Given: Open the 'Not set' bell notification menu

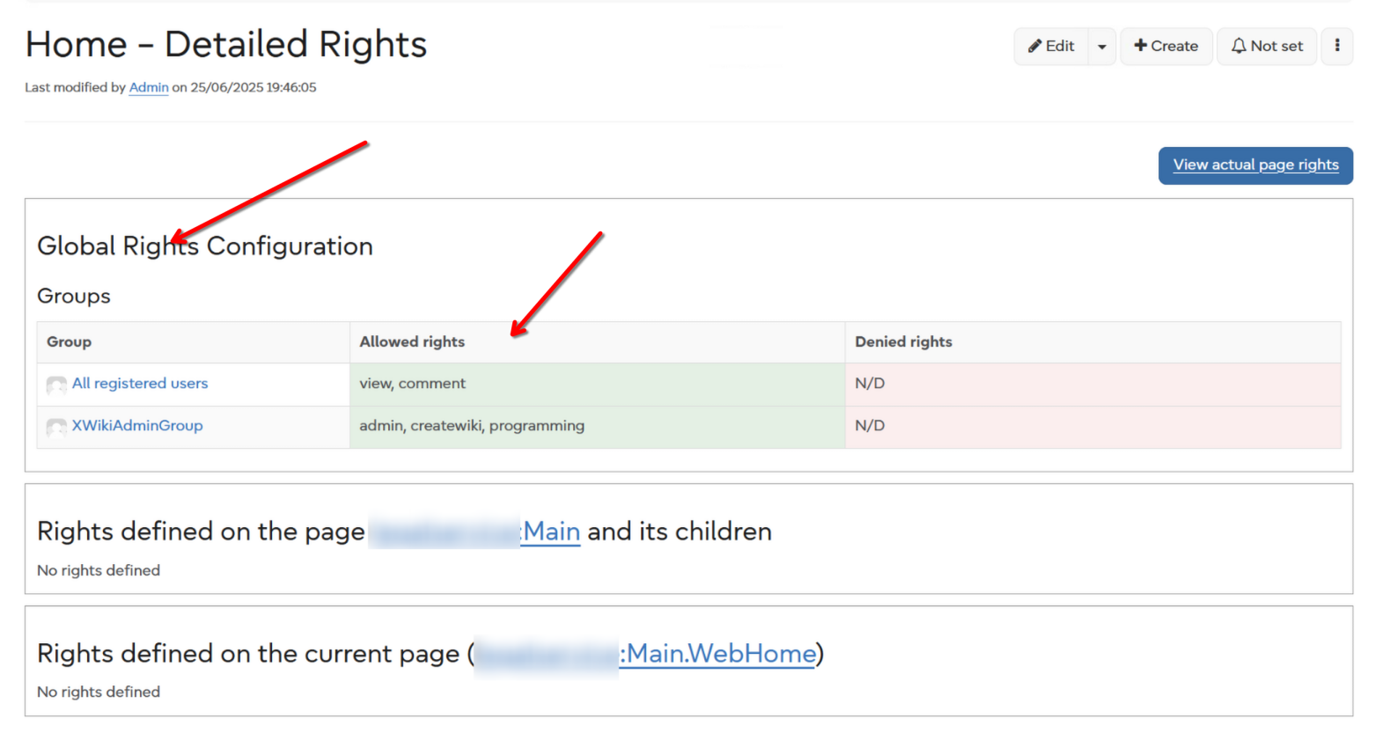Looking at the screenshot, I should click(x=1266, y=46).
